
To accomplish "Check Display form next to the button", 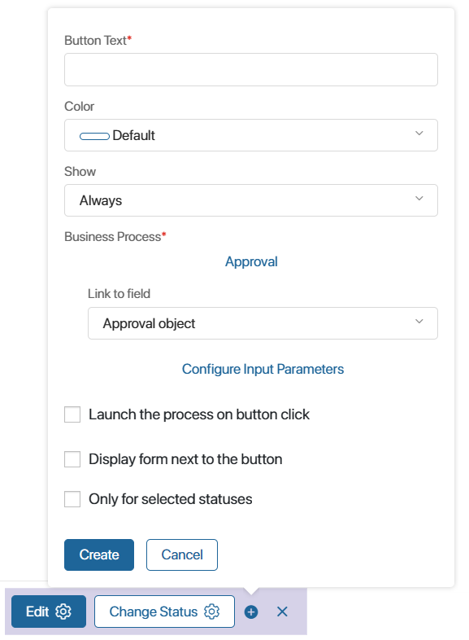I will click(x=72, y=459).
